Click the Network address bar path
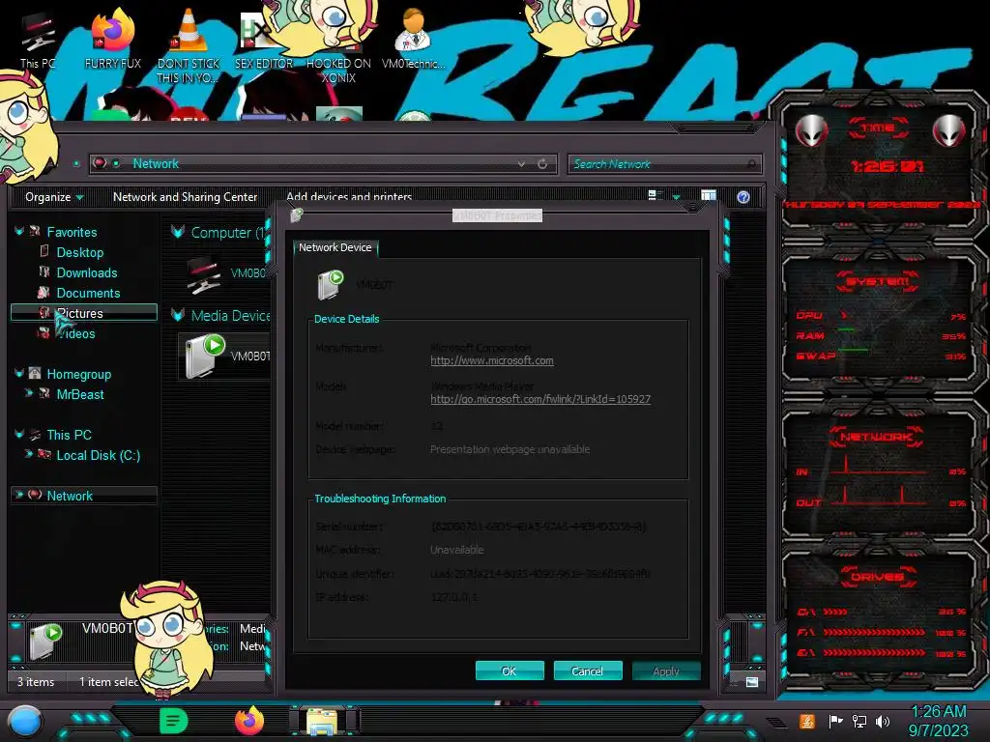The image size is (990, 742). pyautogui.click(x=156, y=163)
